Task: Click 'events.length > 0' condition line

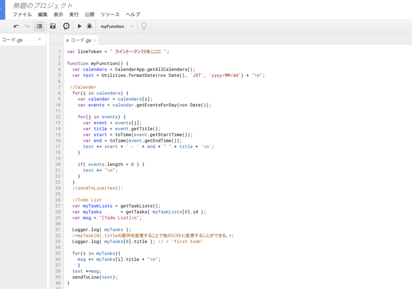Action: 111,165
